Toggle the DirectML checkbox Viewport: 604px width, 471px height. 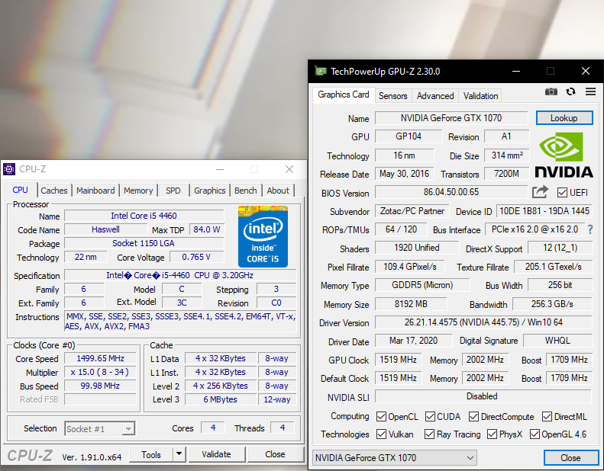coord(547,416)
